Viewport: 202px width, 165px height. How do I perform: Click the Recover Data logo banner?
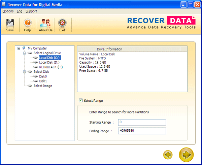pyautogui.click(x=161, y=22)
